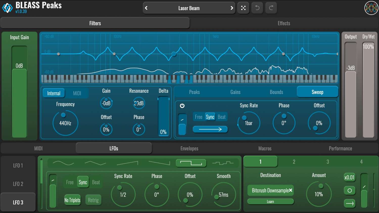Open the Envelopes section
Viewport: 379px width, 213px height.
(189, 148)
